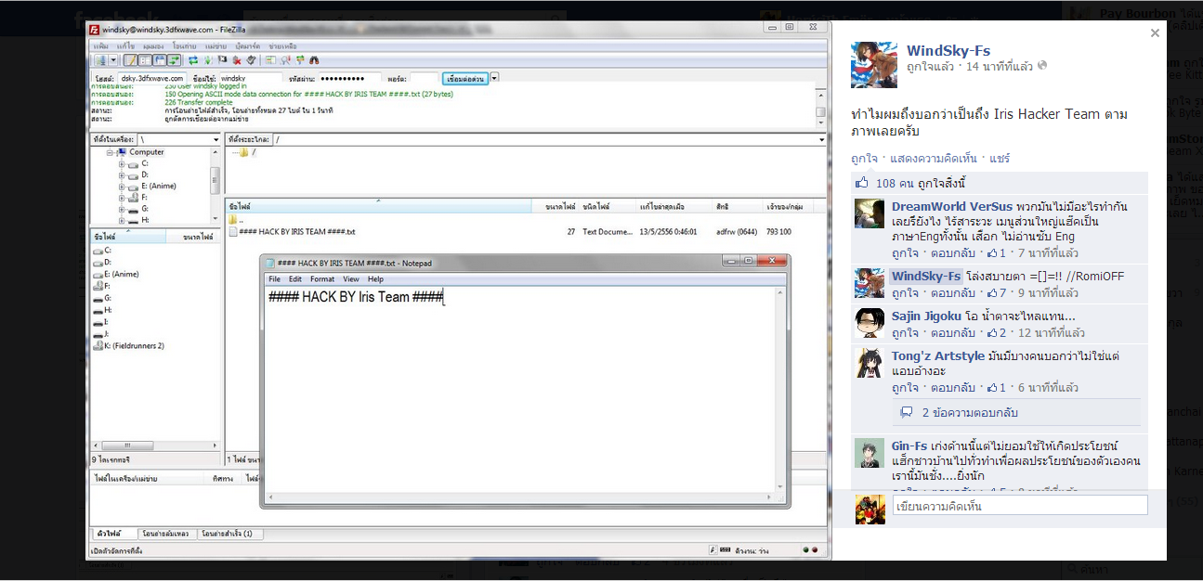The height and width of the screenshot is (581, 1203).
Task: Open the บุ๊คมาร์ค menu in FileZilla
Action: (x=247, y=46)
